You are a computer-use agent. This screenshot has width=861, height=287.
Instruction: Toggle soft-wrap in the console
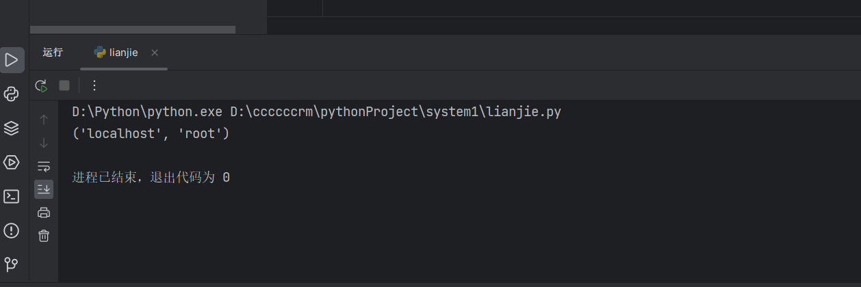tap(44, 166)
